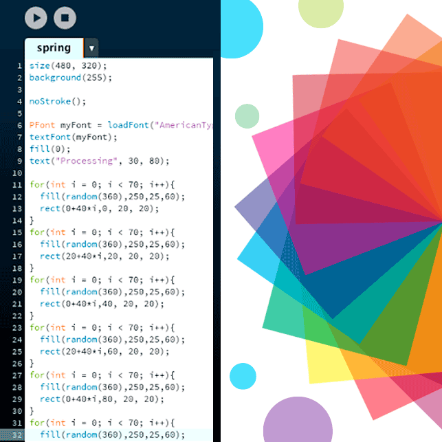Click rect(20+40*i,20, 20, 20) line

[x=104, y=256]
